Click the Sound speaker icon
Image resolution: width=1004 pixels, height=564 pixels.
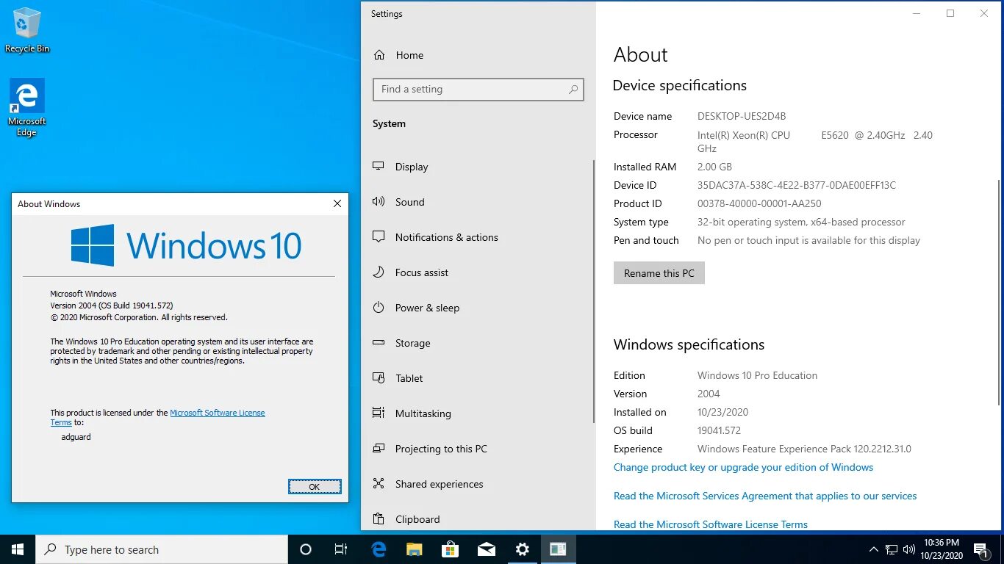tap(379, 202)
